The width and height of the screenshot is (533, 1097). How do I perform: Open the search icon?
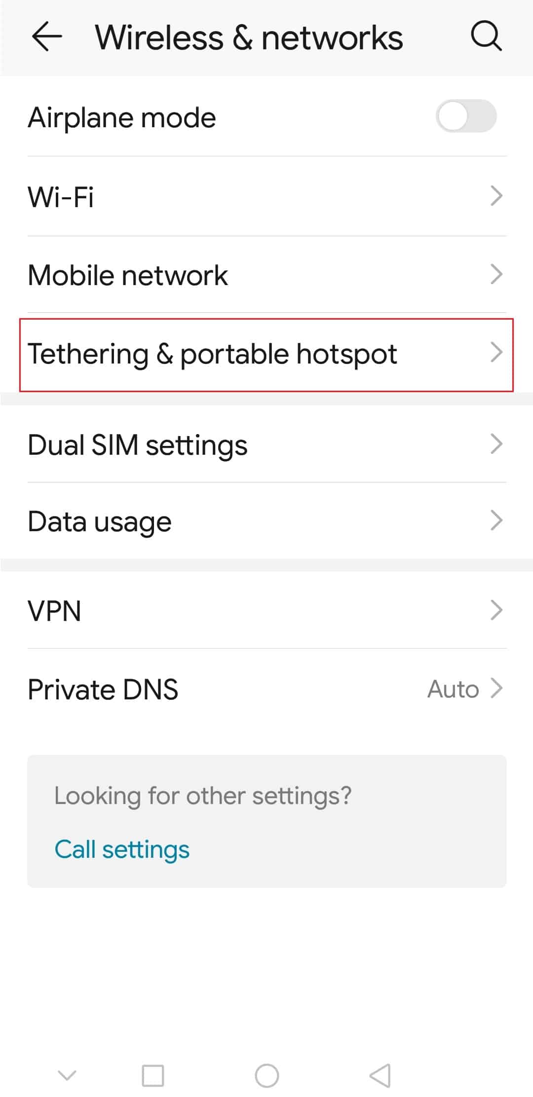tap(486, 36)
